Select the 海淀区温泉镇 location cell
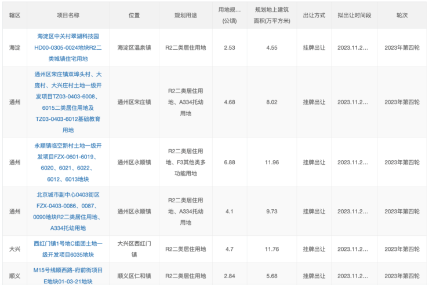 [134, 47]
